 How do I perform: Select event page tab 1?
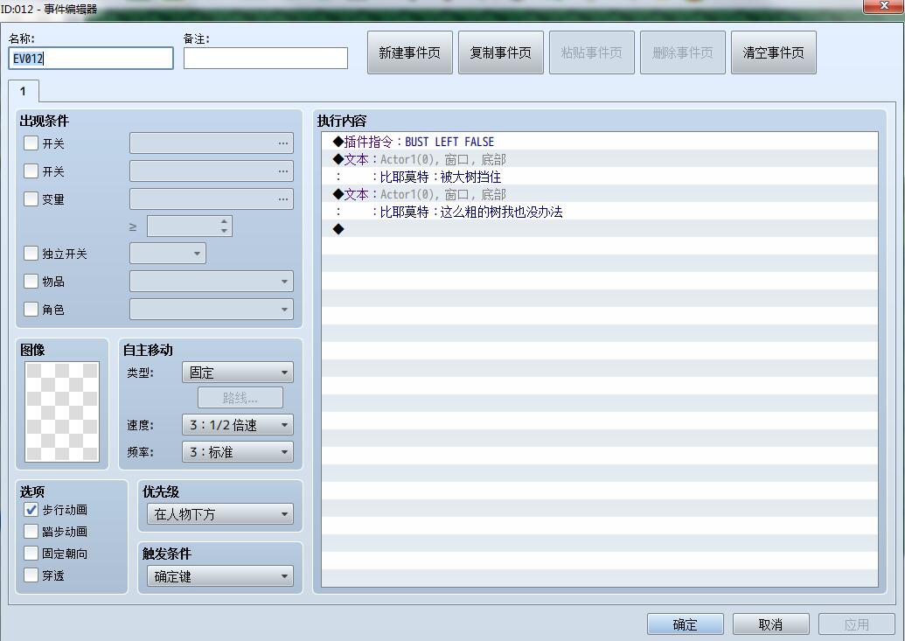coord(23,91)
